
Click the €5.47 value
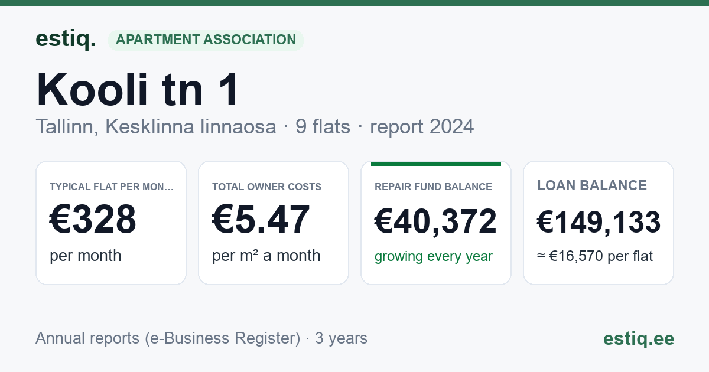point(261,219)
